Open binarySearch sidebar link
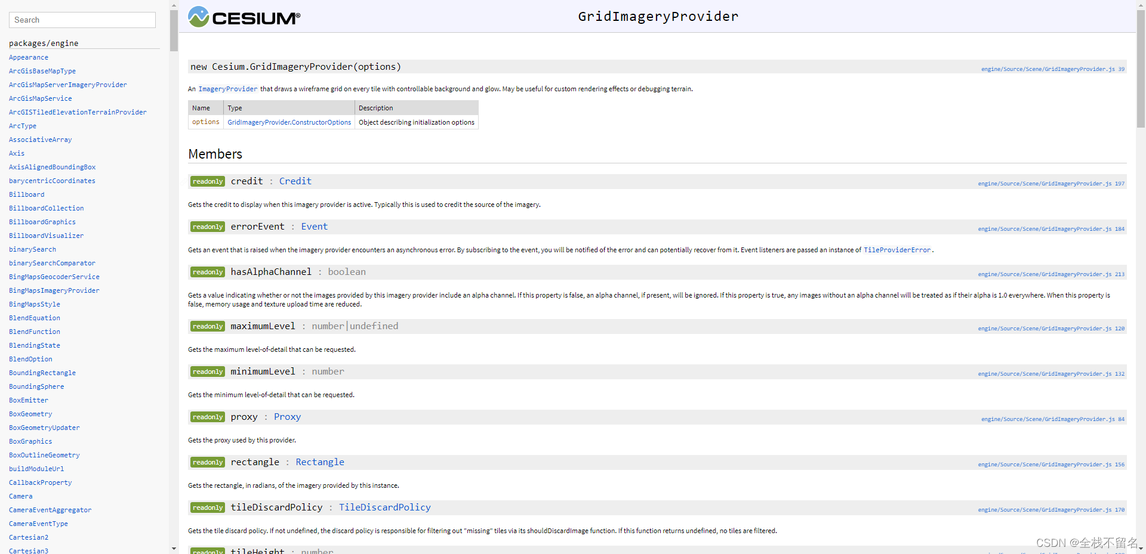The width and height of the screenshot is (1146, 554). 33,249
